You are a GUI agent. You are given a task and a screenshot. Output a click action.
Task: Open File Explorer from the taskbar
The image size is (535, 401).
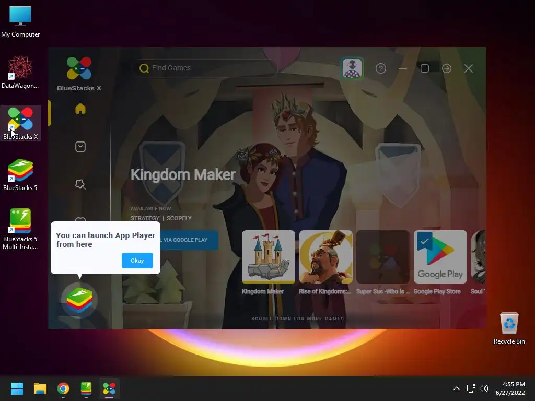[40, 388]
